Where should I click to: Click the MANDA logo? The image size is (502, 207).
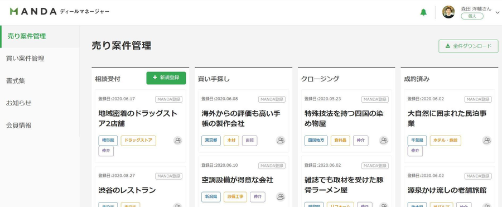click(33, 12)
